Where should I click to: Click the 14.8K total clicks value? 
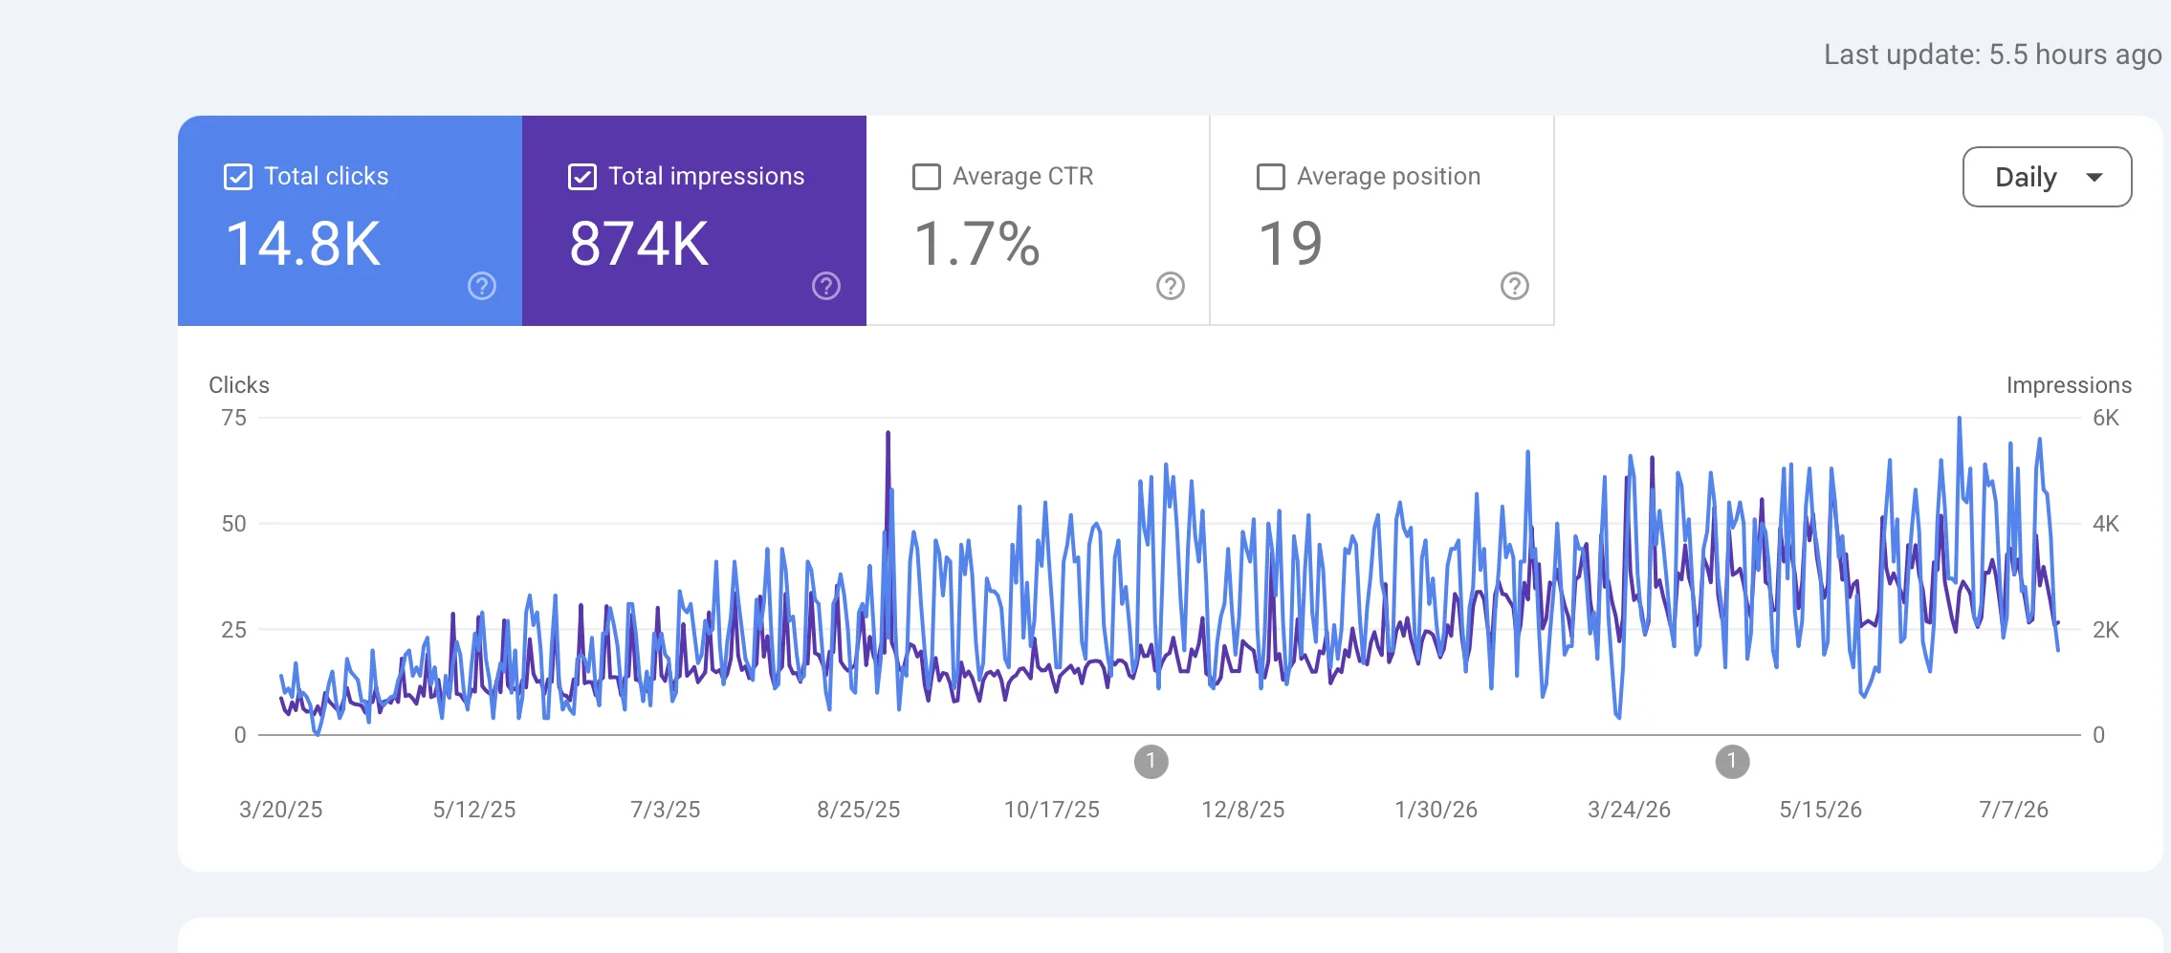point(303,244)
